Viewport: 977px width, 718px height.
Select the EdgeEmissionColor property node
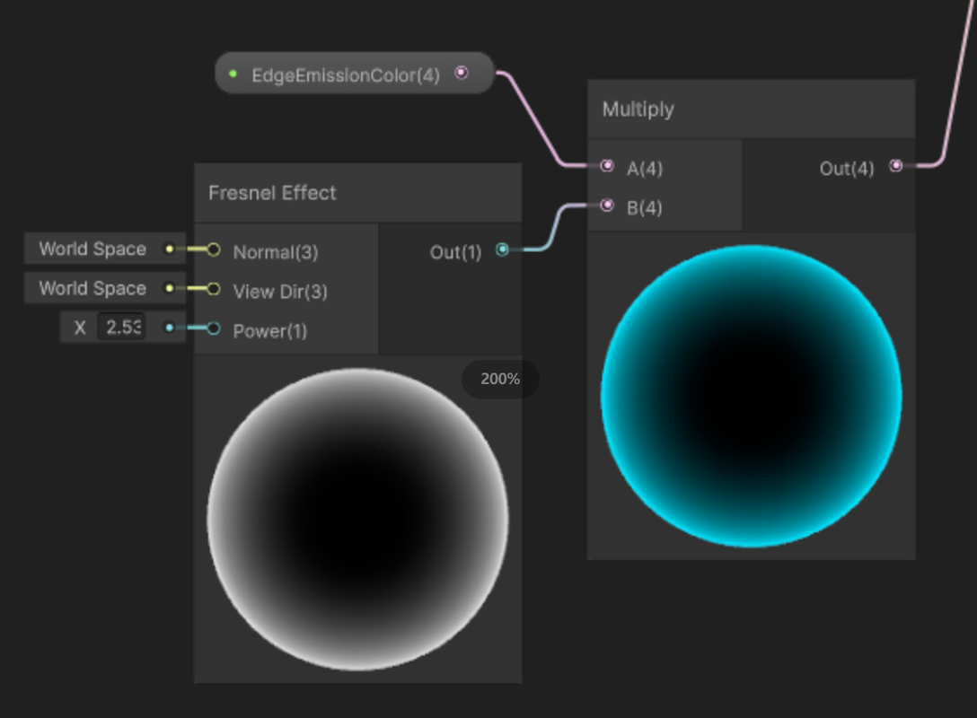354,74
